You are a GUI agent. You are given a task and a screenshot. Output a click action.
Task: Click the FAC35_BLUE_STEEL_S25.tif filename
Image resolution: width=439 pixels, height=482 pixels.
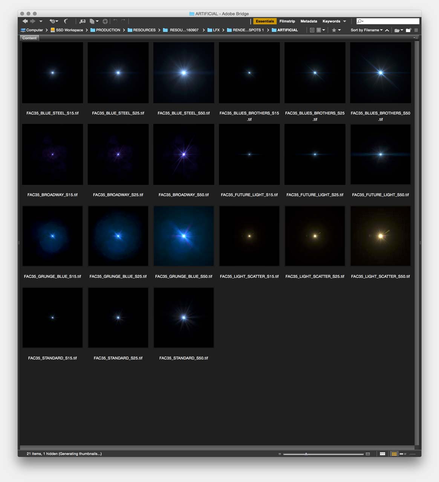pyautogui.click(x=118, y=113)
